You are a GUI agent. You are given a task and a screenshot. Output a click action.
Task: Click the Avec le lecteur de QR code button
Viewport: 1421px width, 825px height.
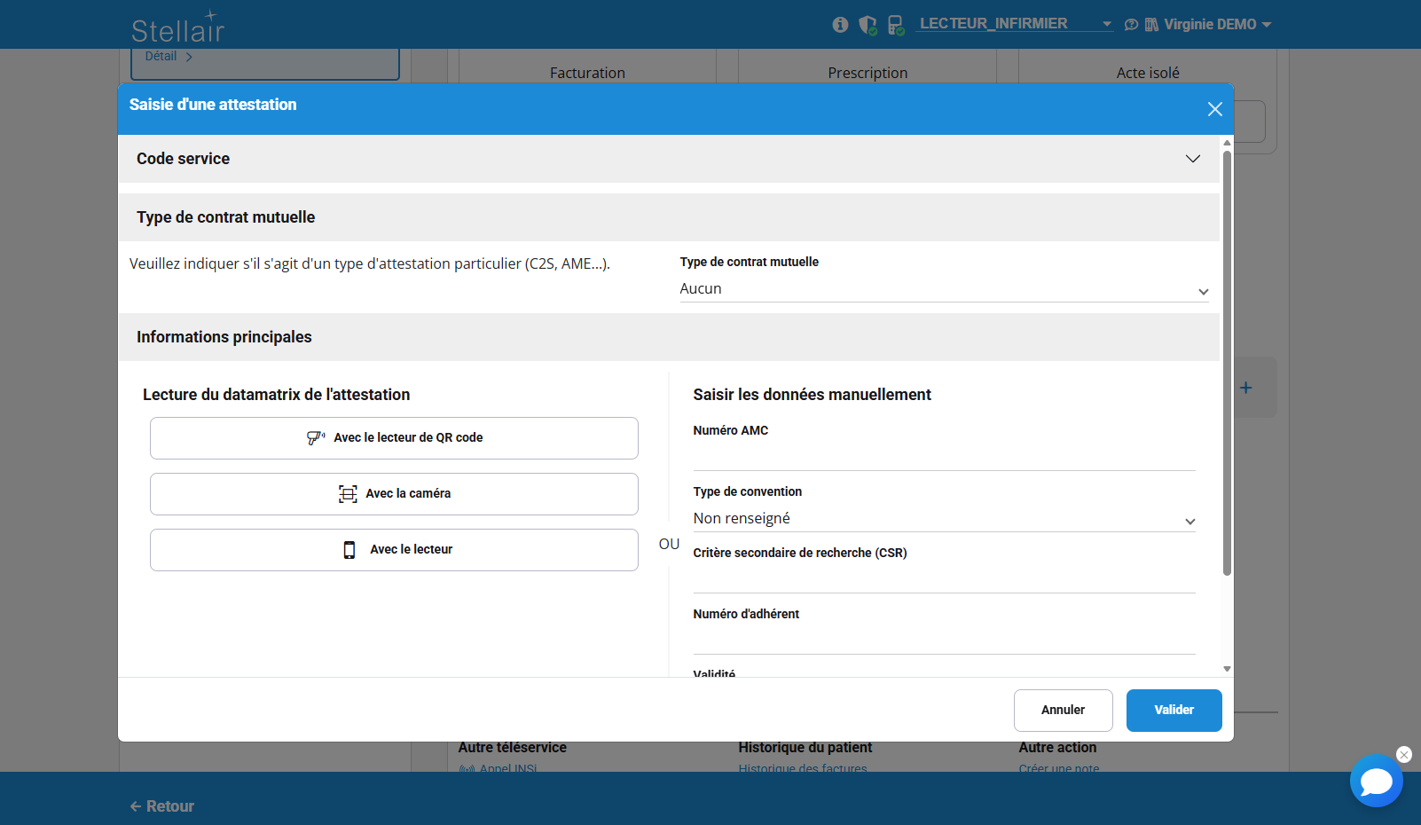(x=394, y=438)
